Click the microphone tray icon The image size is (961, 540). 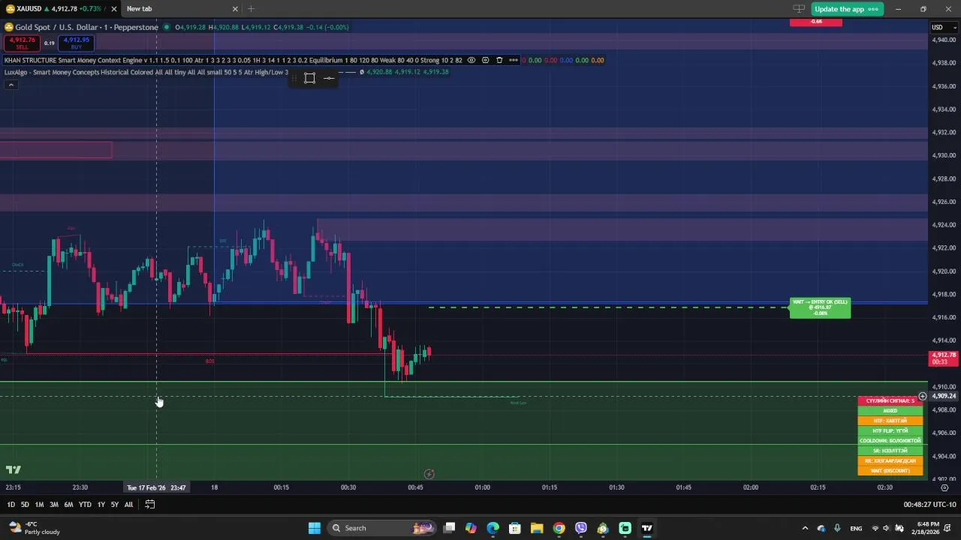click(x=837, y=528)
